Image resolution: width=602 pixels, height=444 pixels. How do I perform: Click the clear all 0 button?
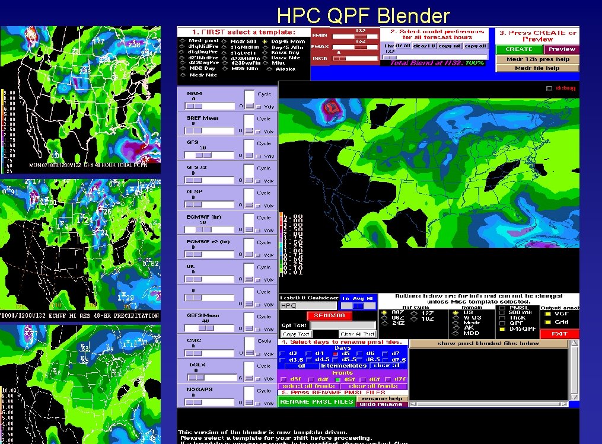tap(424, 46)
